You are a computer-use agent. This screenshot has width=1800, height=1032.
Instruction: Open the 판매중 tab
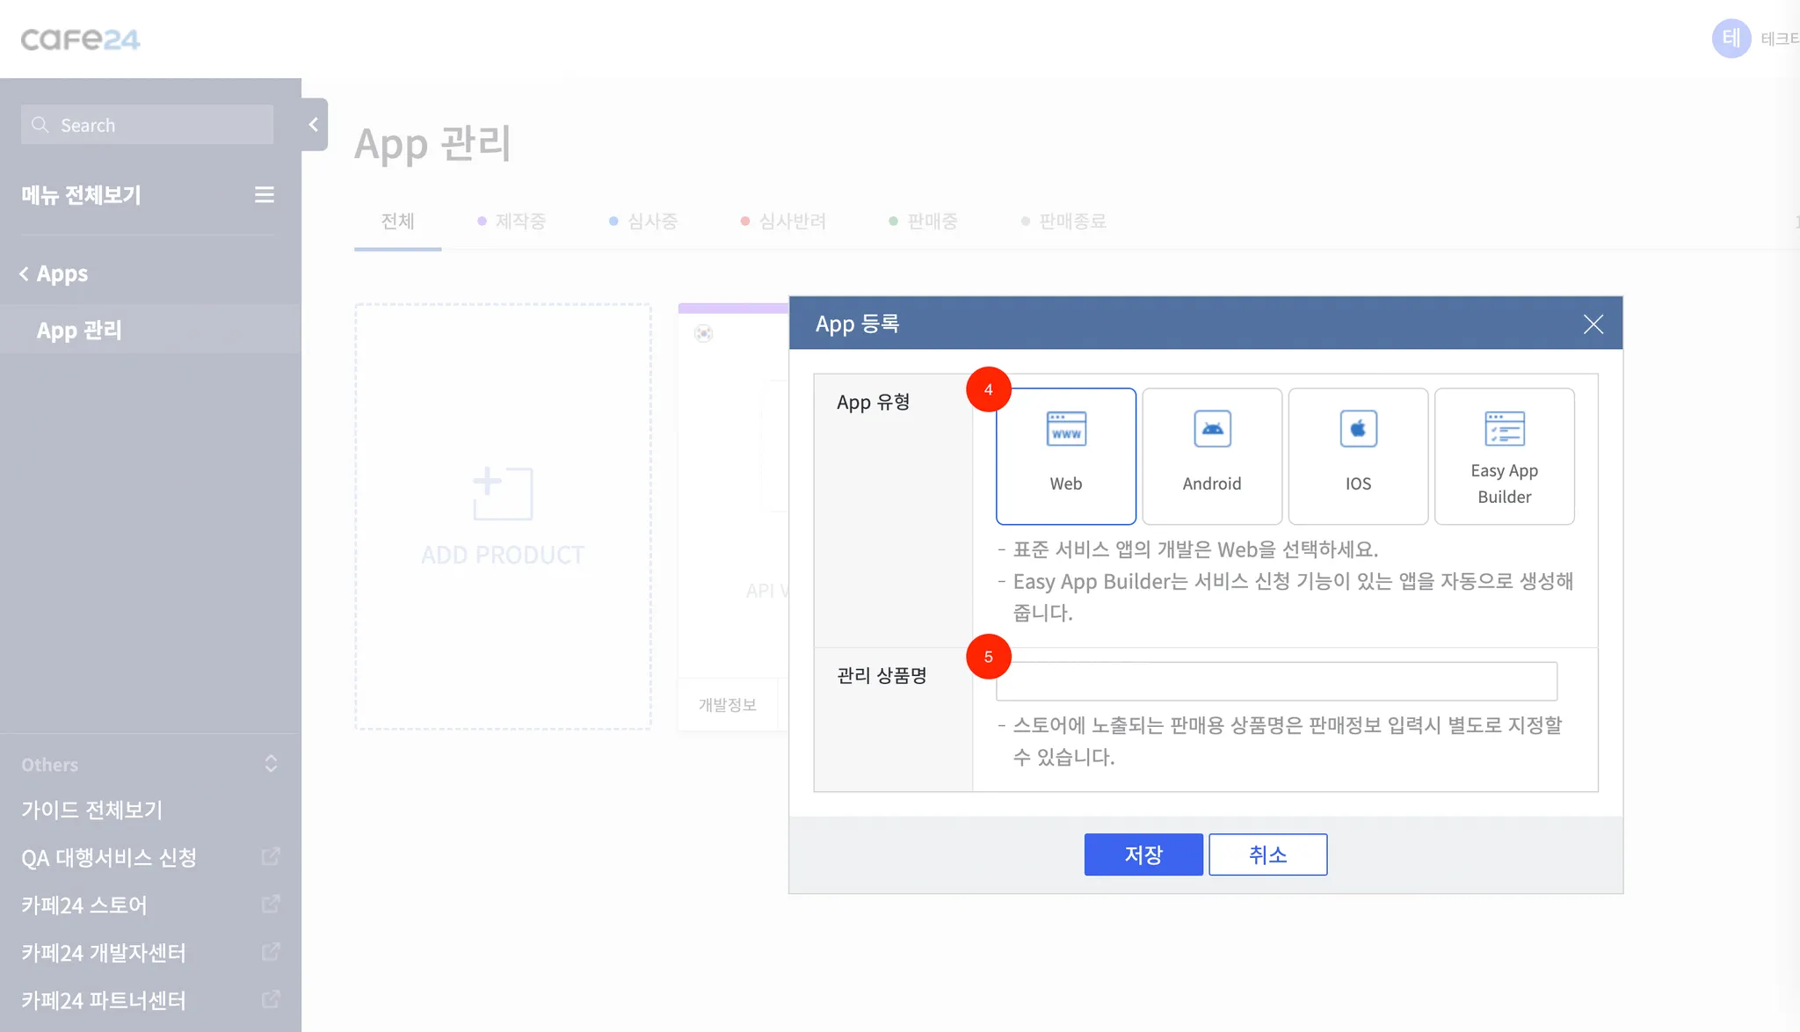pyautogui.click(x=932, y=221)
